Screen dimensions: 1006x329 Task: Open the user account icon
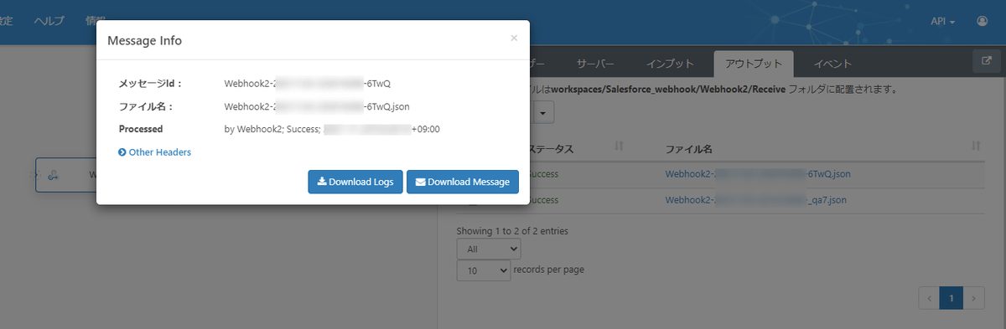983,20
